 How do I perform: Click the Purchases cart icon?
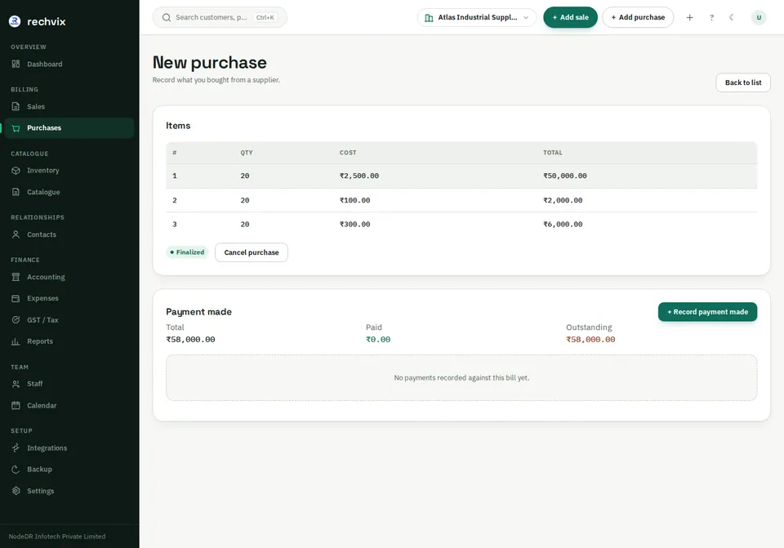(x=16, y=128)
